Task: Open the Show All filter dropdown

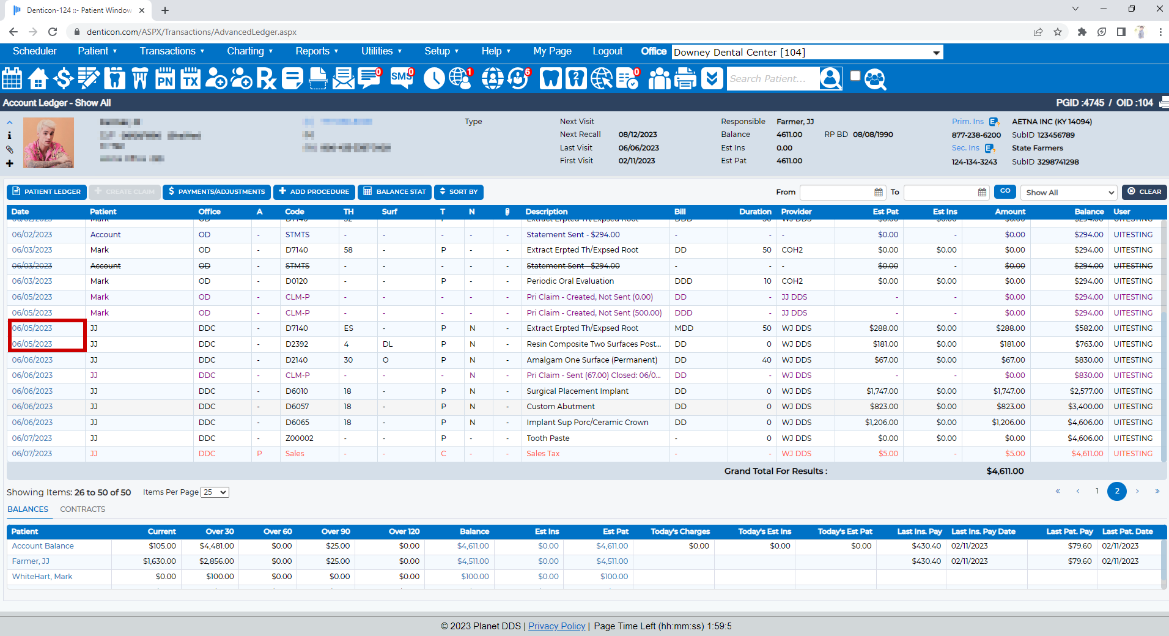Action: [1069, 192]
